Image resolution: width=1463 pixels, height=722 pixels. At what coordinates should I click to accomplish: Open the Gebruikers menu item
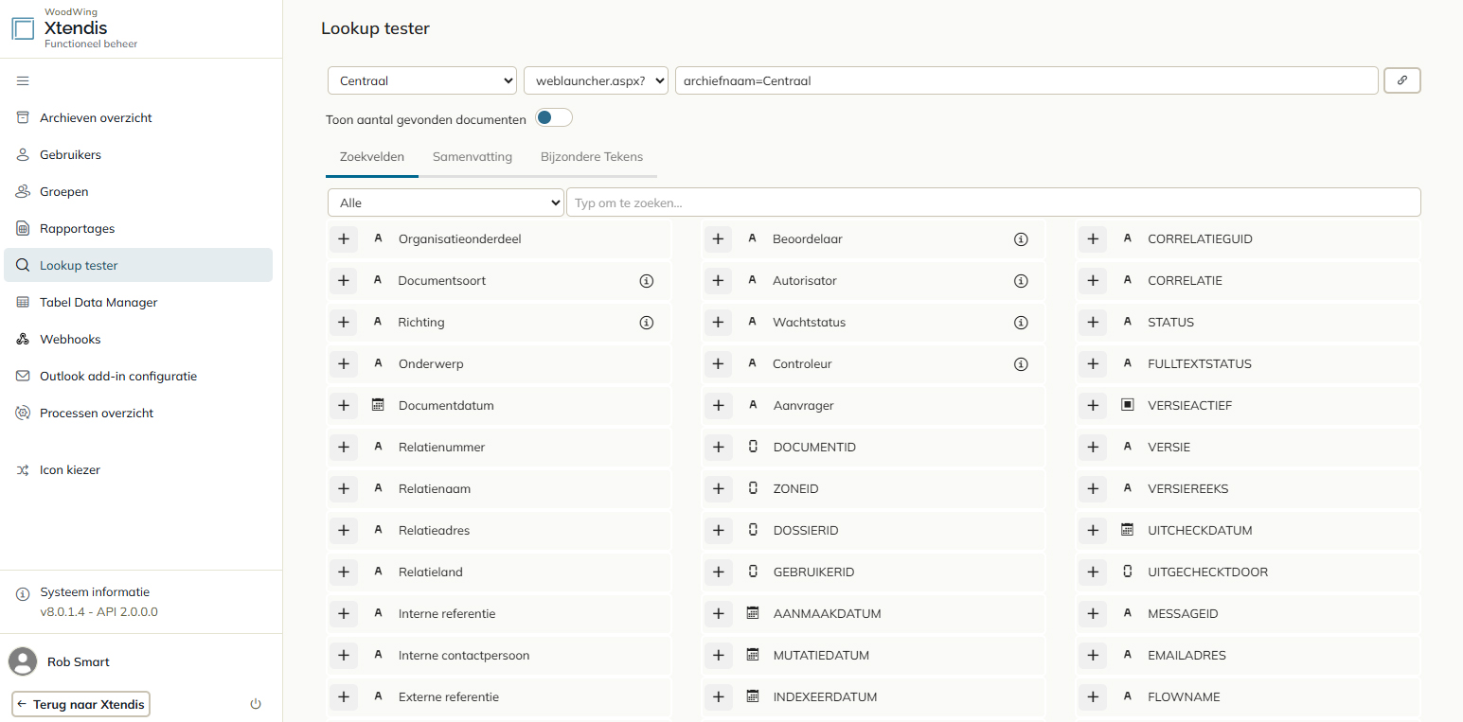pos(138,155)
